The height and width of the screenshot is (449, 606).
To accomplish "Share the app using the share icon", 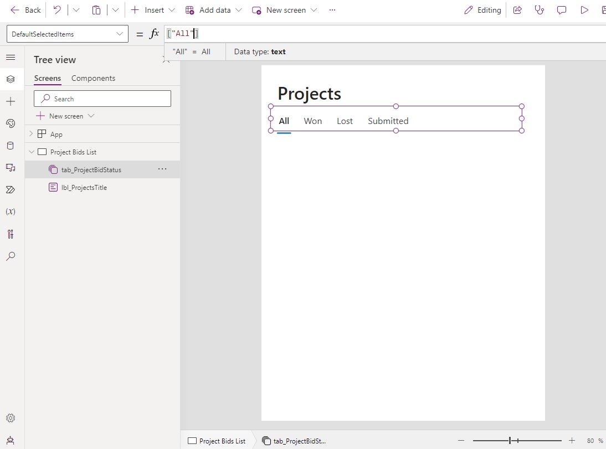I will pos(517,10).
